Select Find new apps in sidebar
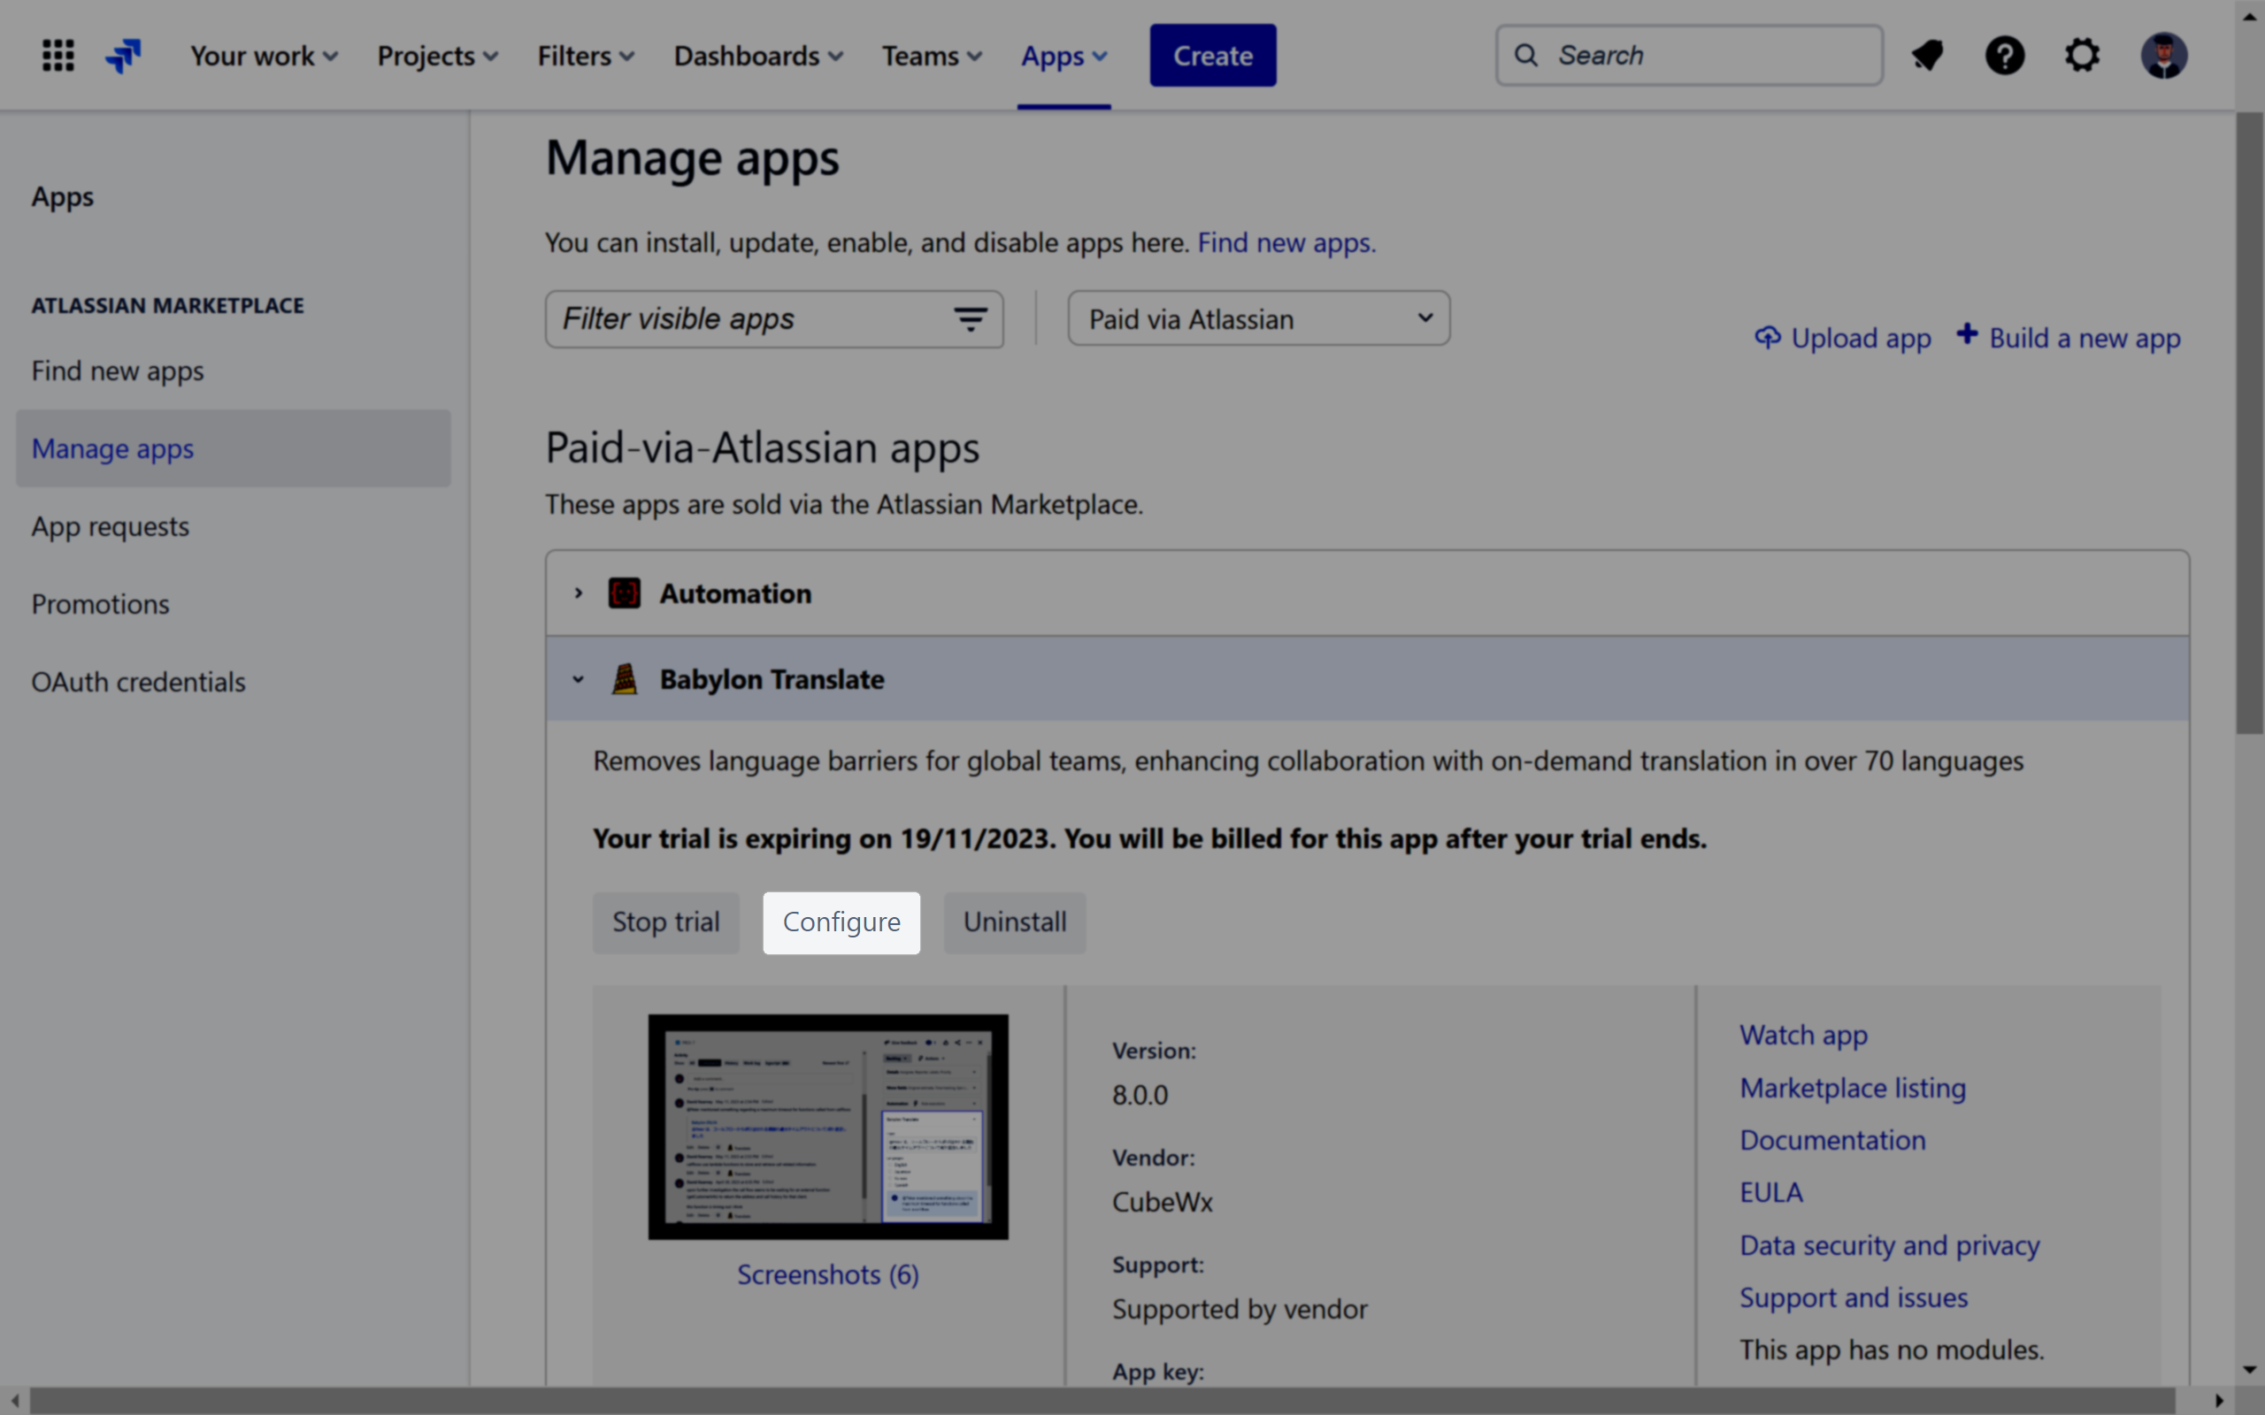The image size is (2265, 1415). pyautogui.click(x=118, y=371)
